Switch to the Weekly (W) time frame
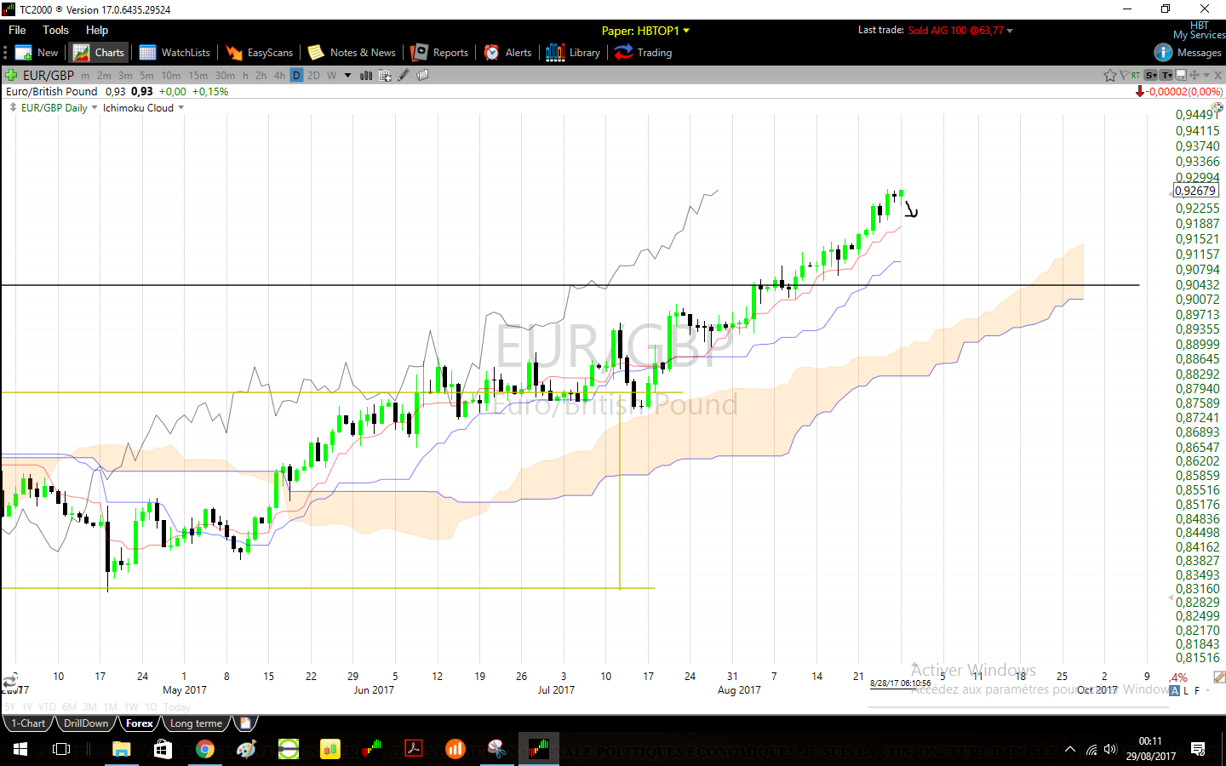The height and width of the screenshot is (766, 1226). pos(332,76)
